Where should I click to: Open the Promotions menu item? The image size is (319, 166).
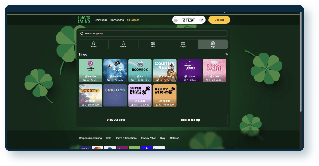117,20
